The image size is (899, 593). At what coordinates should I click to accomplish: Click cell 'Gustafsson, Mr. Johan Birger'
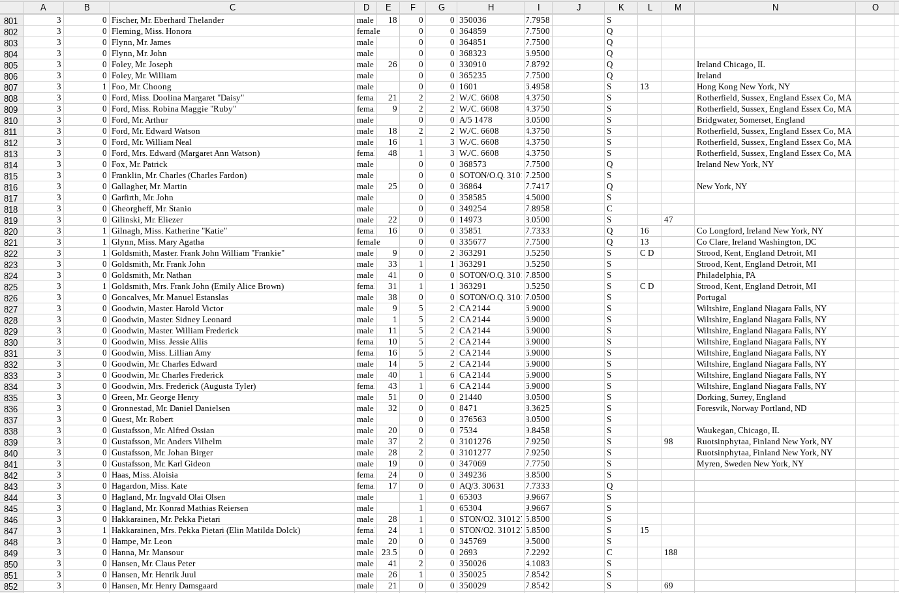point(232,453)
